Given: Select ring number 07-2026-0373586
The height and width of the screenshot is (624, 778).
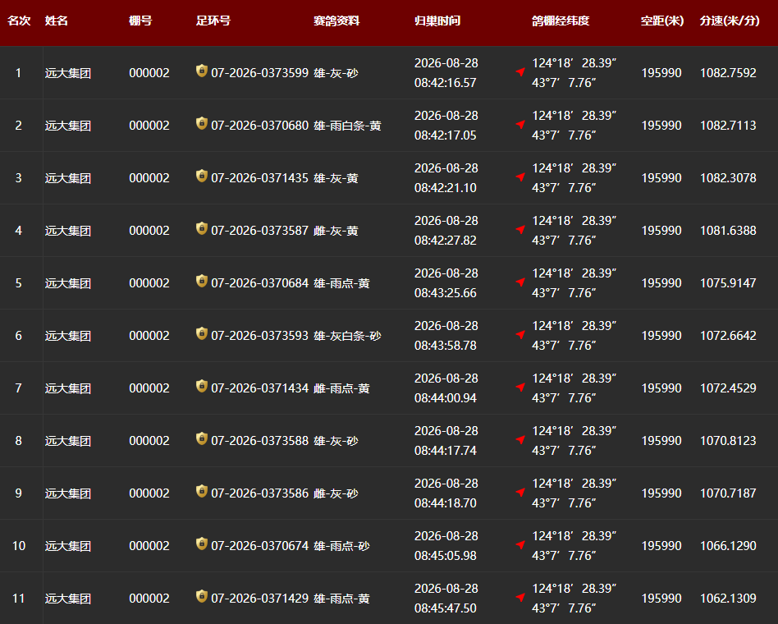Looking at the screenshot, I should click(260, 494).
